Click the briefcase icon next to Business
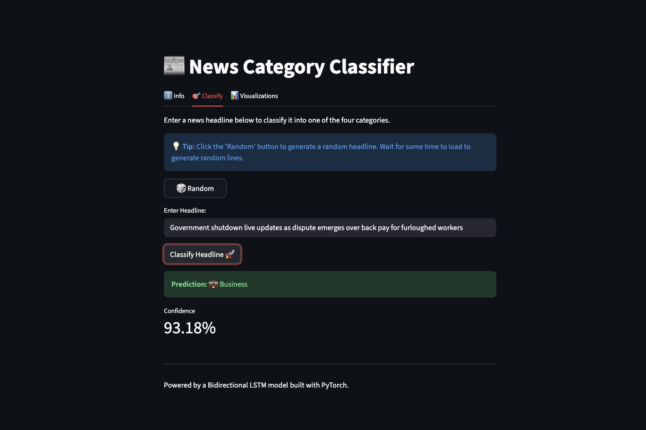 pyautogui.click(x=213, y=284)
